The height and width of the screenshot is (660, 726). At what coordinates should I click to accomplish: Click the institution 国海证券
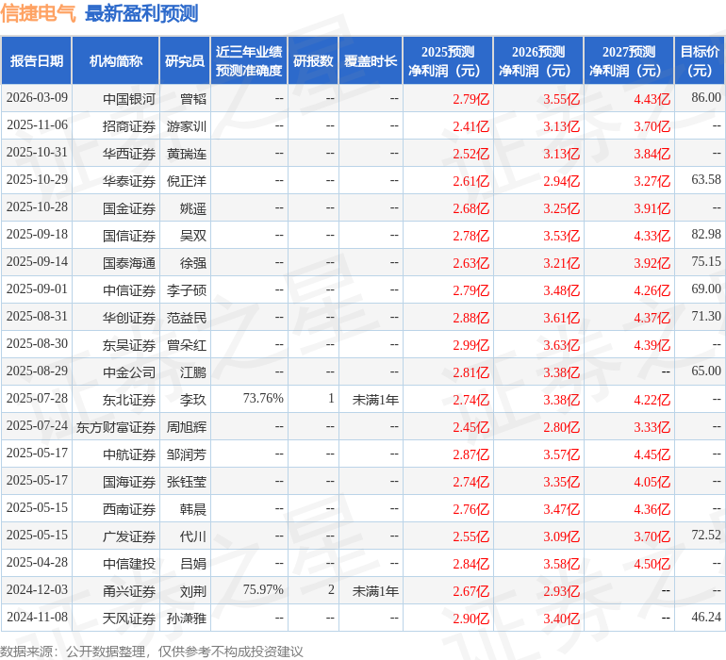(x=129, y=481)
